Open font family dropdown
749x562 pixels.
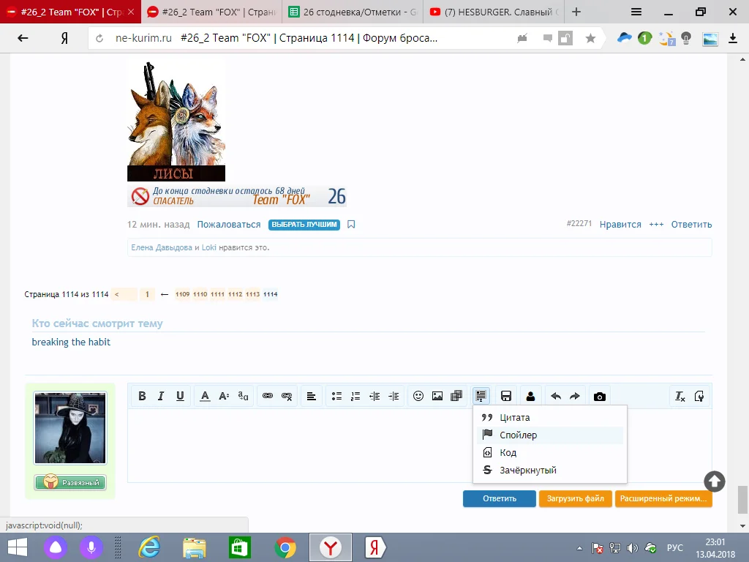[243, 396]
